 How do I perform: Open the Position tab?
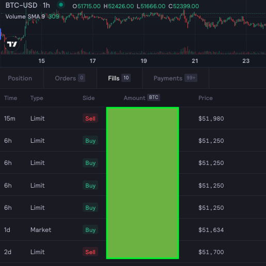[x=20, y=78]
